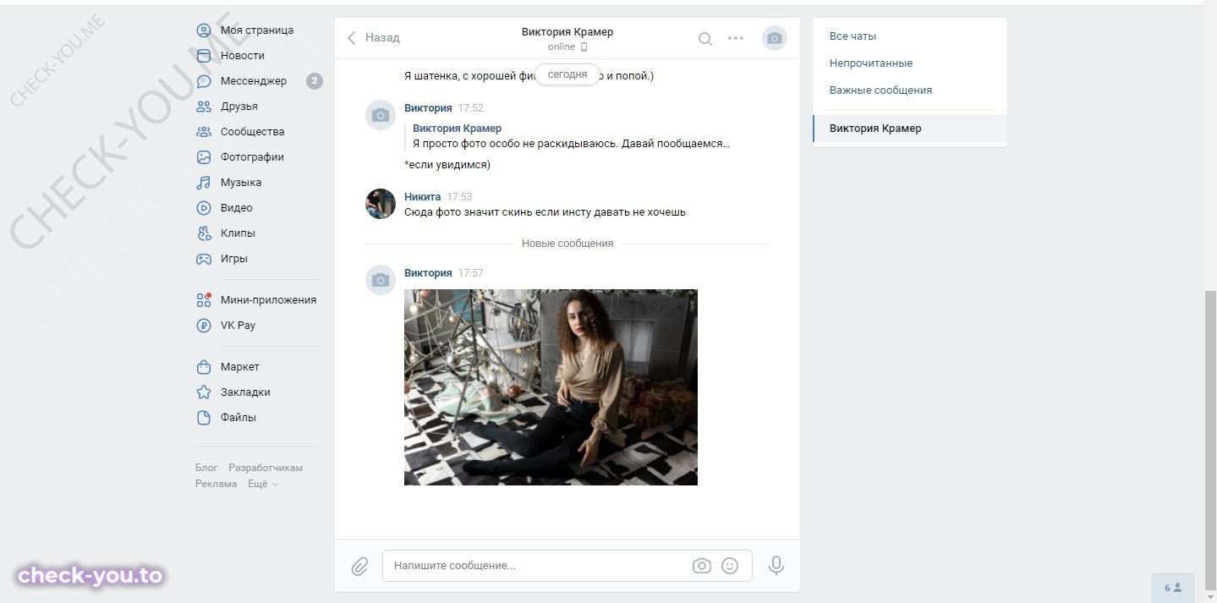Open the three-dots conversation actions menu
1217x603 pixels.
pyautogui.click(x=736, y=38)
